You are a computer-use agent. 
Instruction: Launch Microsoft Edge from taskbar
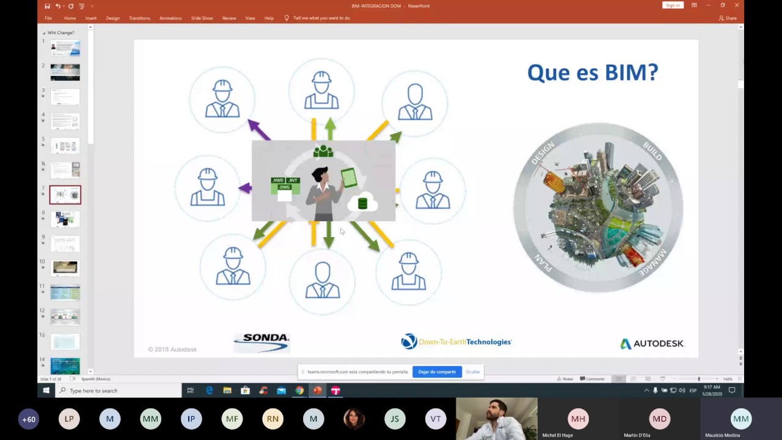[x=209, y=391]
